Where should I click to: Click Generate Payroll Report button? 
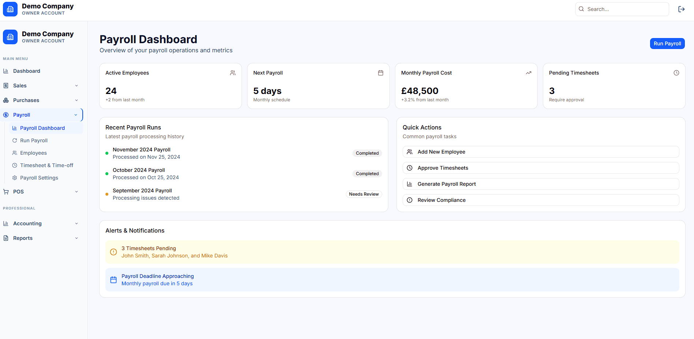tap(541, 184)
